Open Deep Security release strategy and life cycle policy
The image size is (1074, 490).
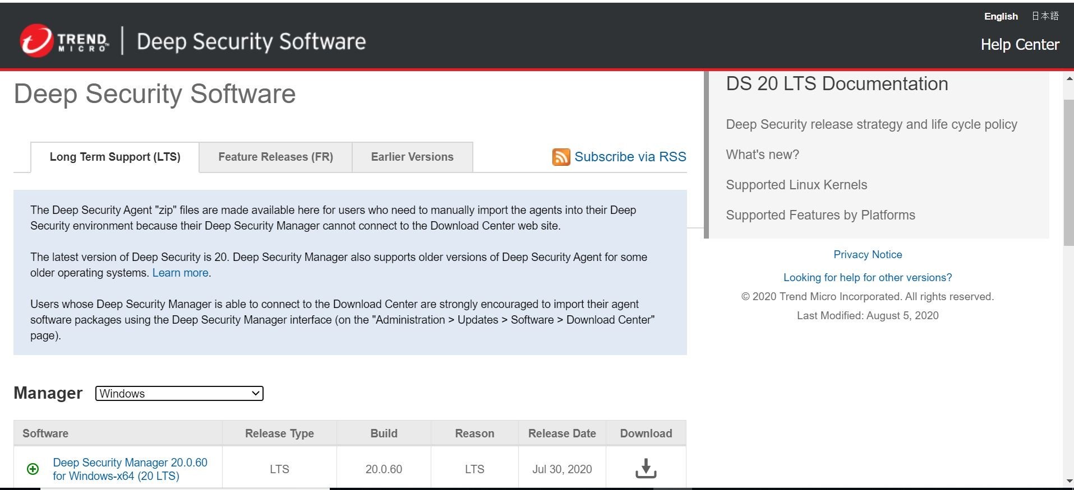[871, 124]
